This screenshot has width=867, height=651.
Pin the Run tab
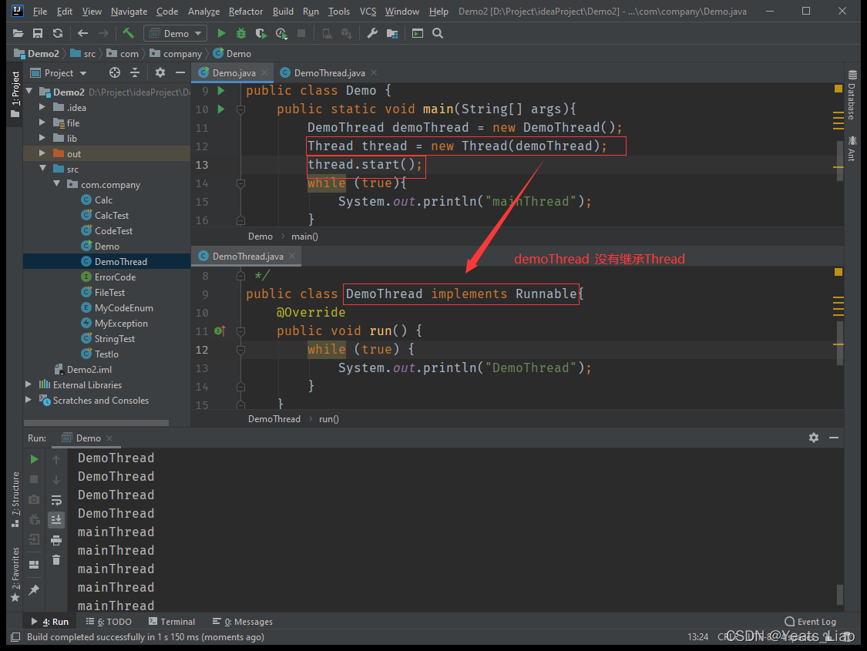tap(34, 589)
